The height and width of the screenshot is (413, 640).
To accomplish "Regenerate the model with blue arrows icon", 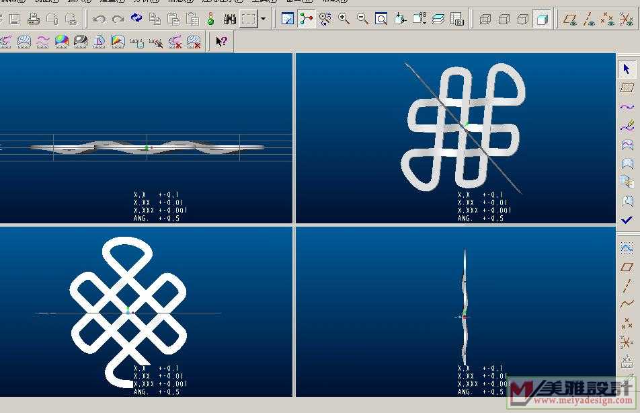I will point(136,18).
